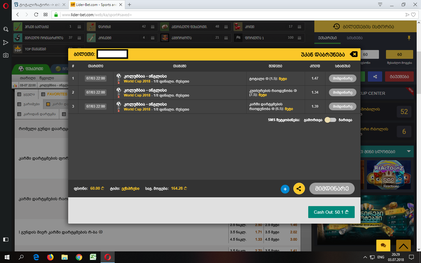
Task: Click the 60 stake amount field
Action: tap(370, 55)
